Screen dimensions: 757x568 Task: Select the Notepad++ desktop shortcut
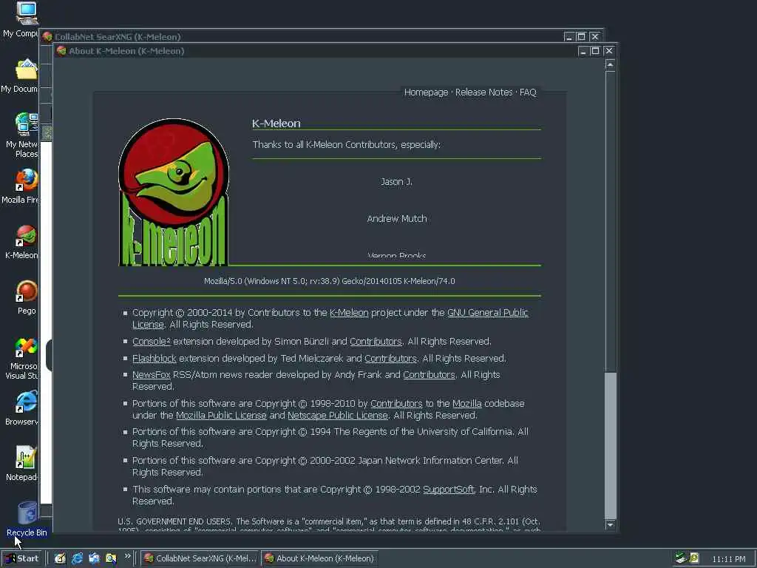coord(25,457)
